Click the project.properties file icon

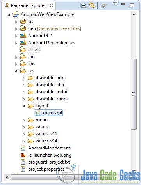tap(23, 169)
